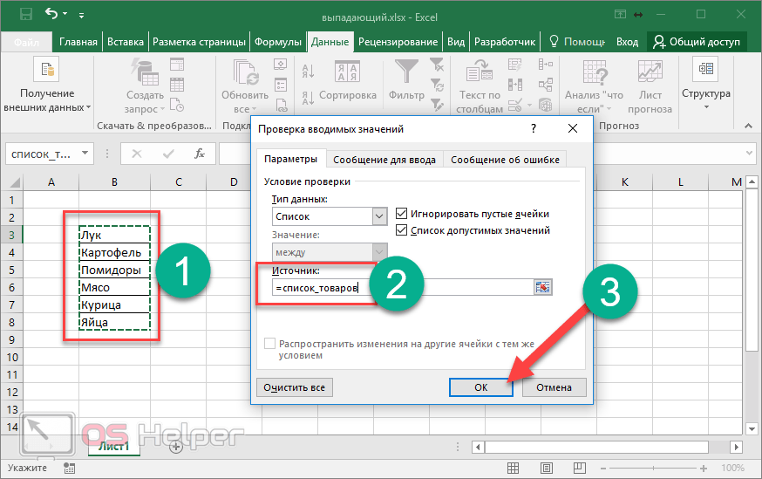This screenshot has height=479, width=762.
Task: Expand the Тип данных dropdown
Action: click(x=378, y=216)
